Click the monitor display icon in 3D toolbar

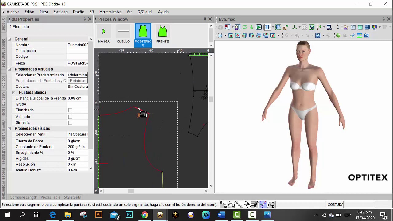pyautogui.click(x=374, y=27)
